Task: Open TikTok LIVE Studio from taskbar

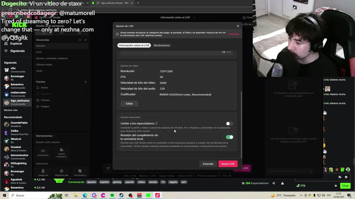Action: (x=158, y=195)
